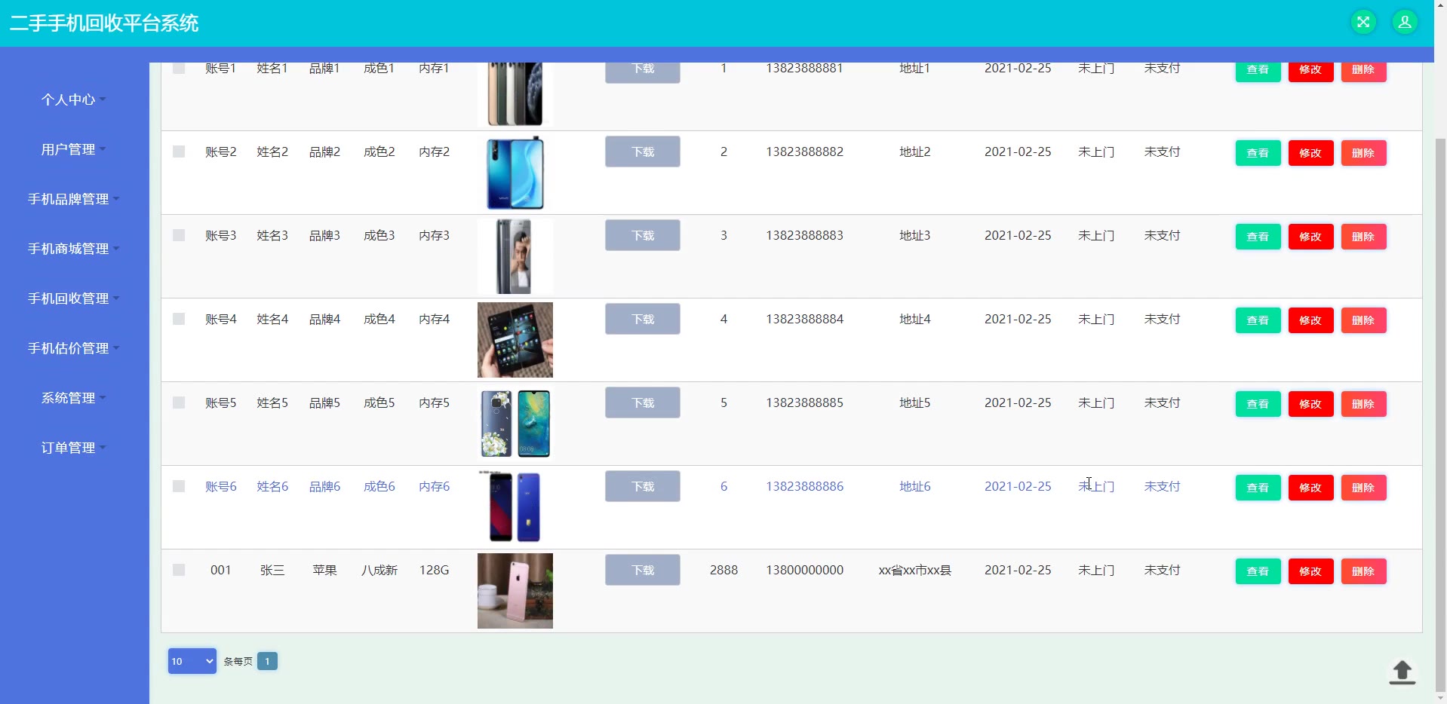Click 下载 button for row 账号1
This screenshot has height=704, width=1447.
point(643,72)
